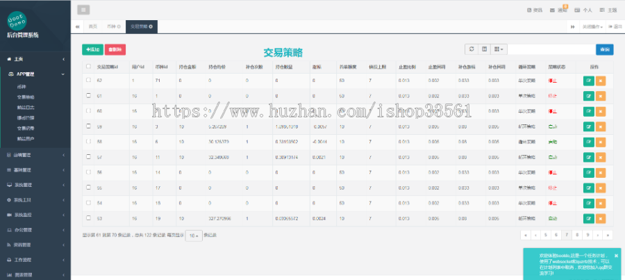The image size is (625, 280).
Task: Open the columns visibility dropdown
Action: tap(499, 49)
